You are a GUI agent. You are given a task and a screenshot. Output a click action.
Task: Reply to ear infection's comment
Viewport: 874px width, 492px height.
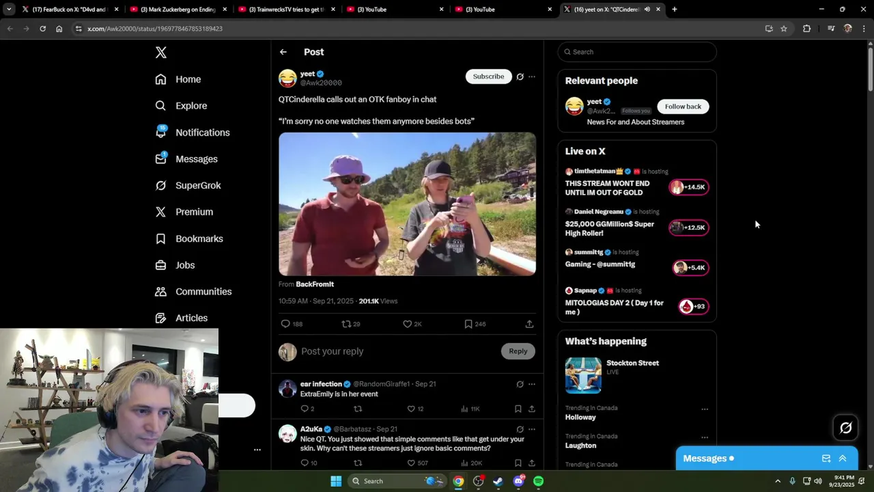[x=305, y=409]
